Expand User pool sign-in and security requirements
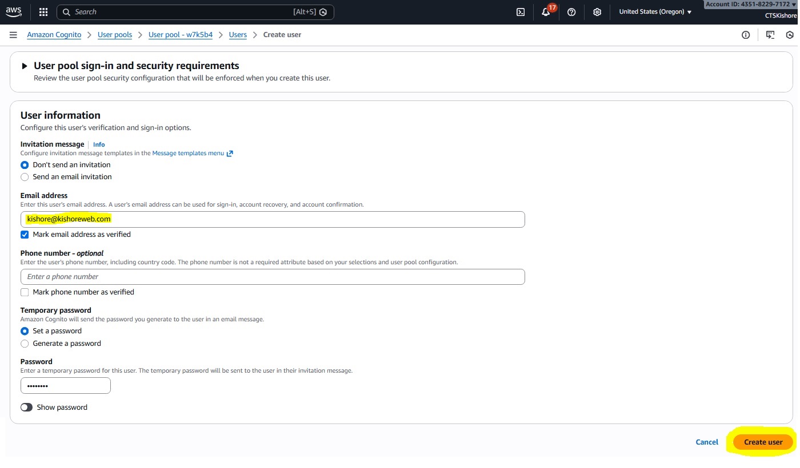 [x=25, y=66]
